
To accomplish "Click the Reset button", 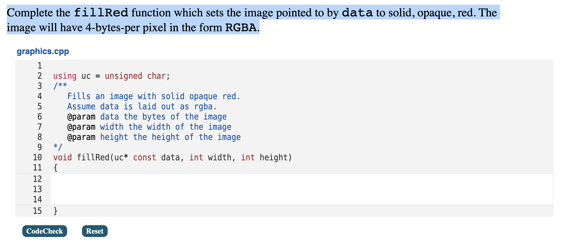I will click(x=94, y=231).
